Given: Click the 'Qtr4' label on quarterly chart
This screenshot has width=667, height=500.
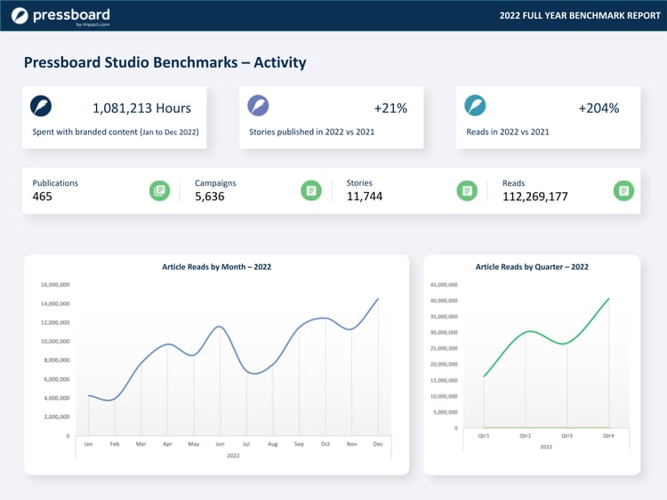Looking at the screenshot, I should (608, 436).
